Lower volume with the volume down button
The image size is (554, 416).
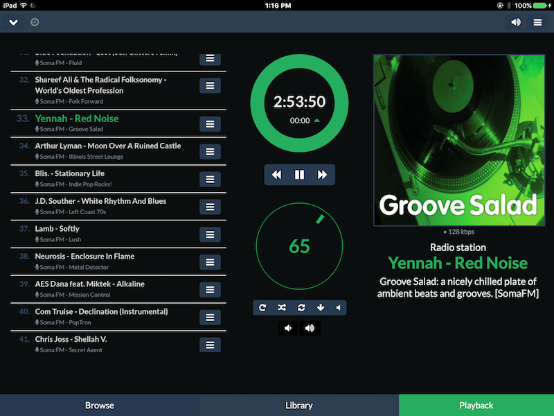[288, 328]
